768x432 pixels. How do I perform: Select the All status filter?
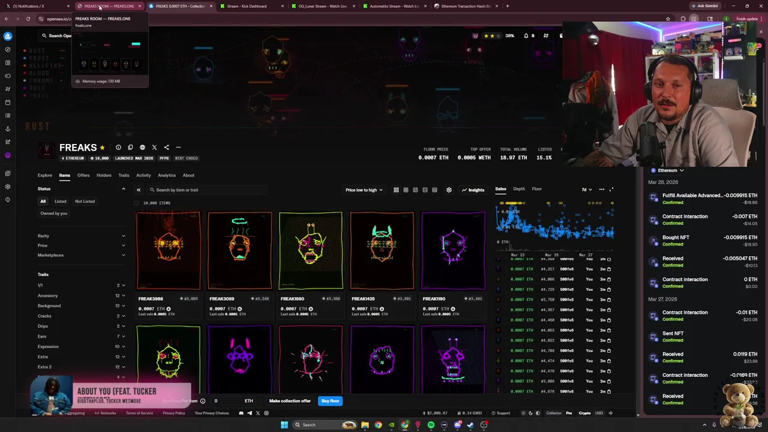coord(43,202)
